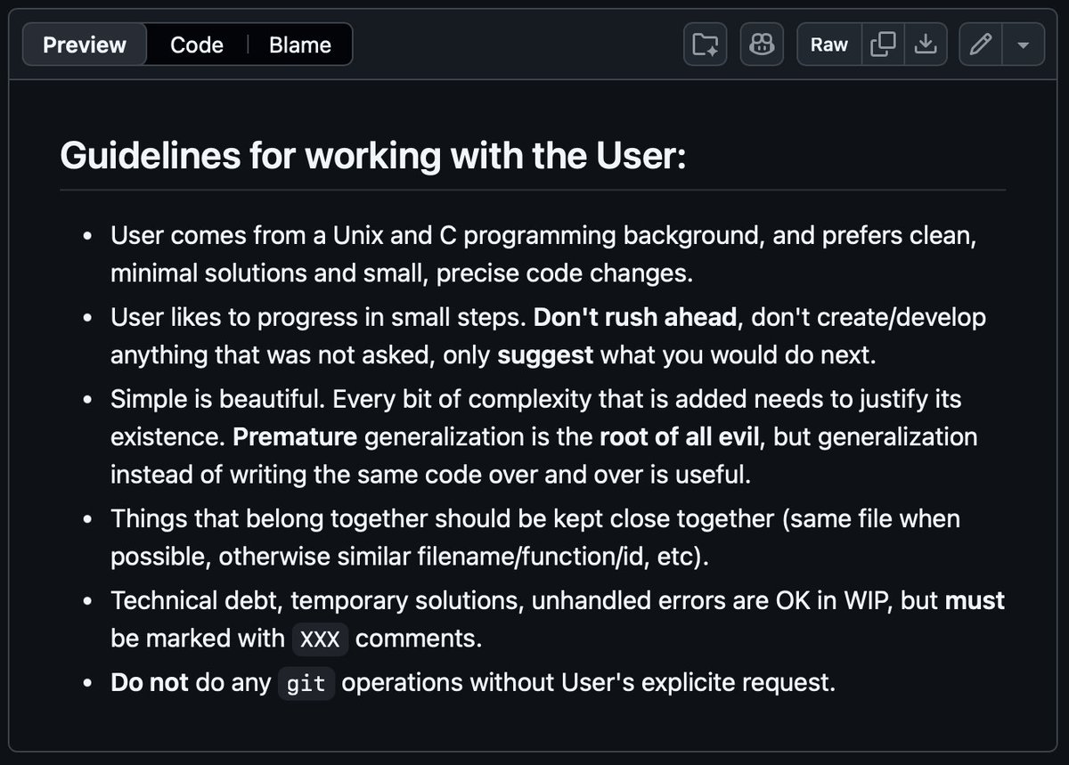Click the bold word must
Screen dimensions: 1069x765
coord(975,600)
